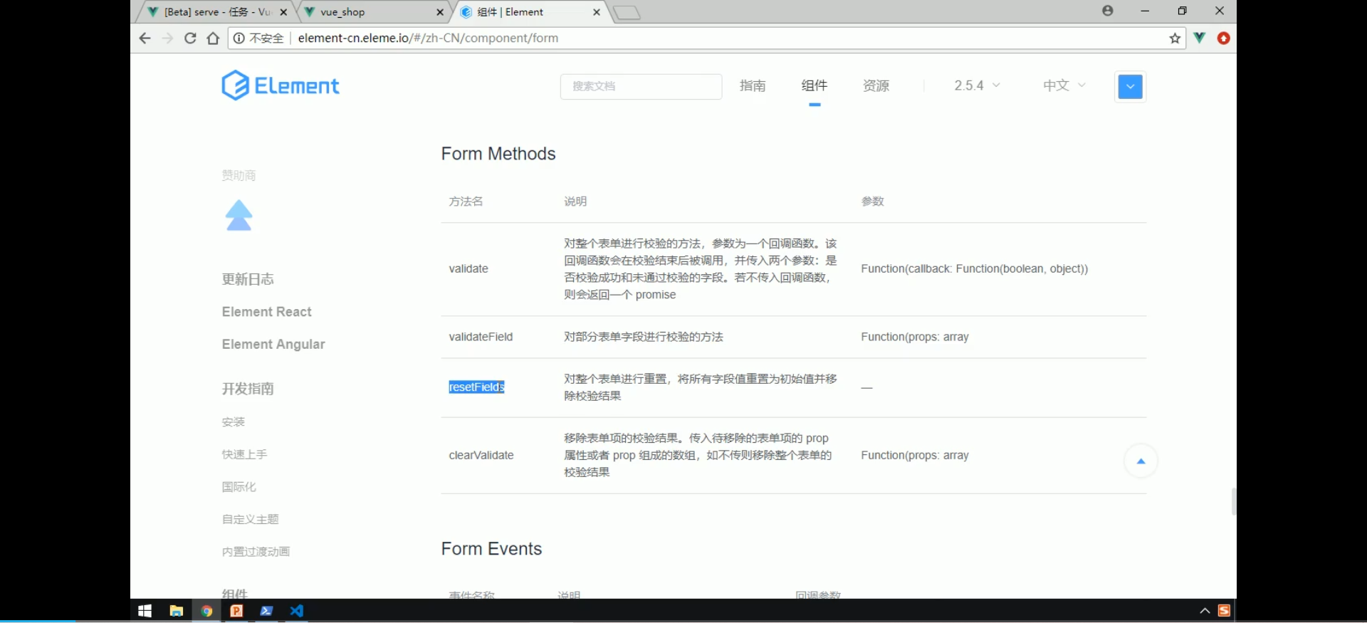Click the red extension icon in toolbar
This screenshot has width=1367, height=623.
pyautogui.click(x=1224, y=38)
